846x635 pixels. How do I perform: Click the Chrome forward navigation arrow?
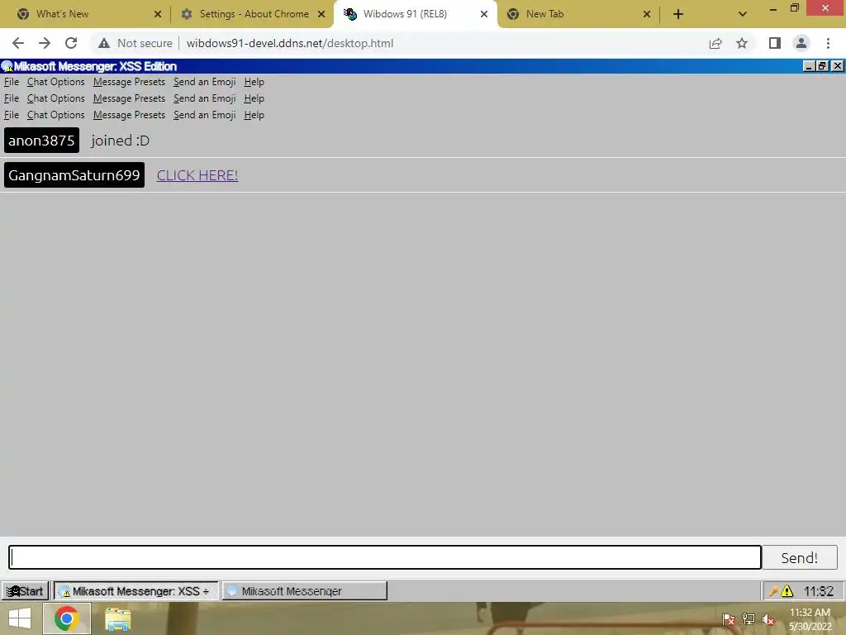tap(45, 43)
